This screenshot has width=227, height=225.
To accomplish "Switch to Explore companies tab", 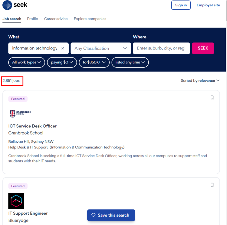I will tap(90, 19).
